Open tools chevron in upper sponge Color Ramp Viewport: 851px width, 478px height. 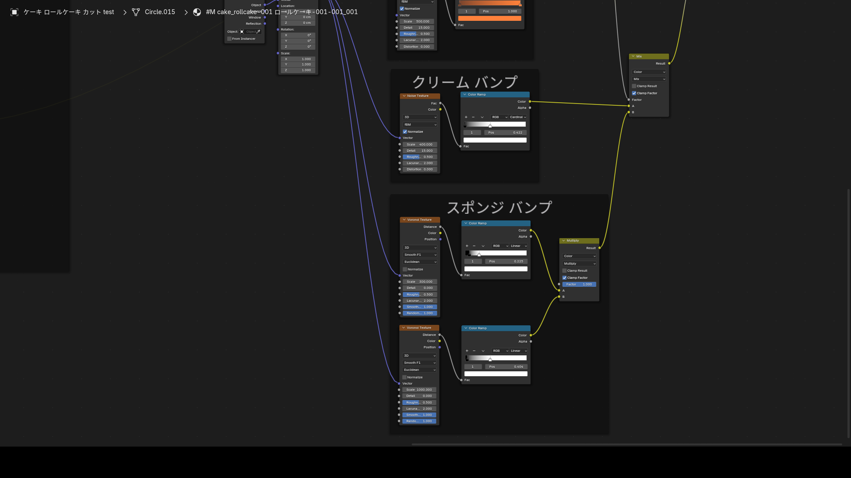click(483, 246)
